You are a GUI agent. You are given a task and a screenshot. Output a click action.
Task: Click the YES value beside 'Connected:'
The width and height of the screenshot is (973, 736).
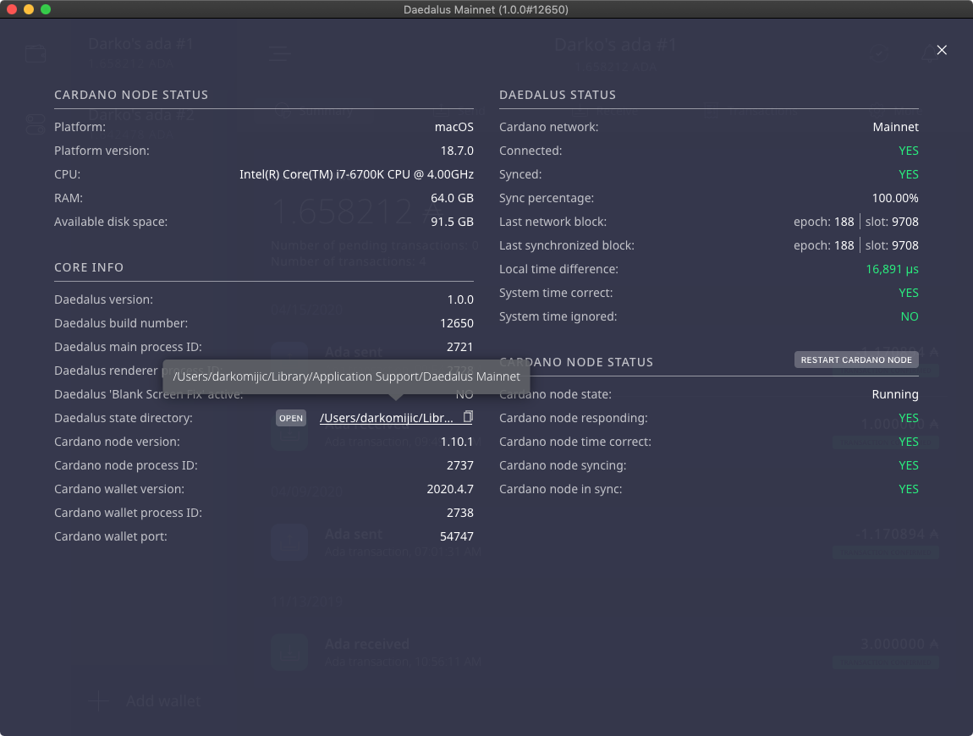[x=909, y=151]
